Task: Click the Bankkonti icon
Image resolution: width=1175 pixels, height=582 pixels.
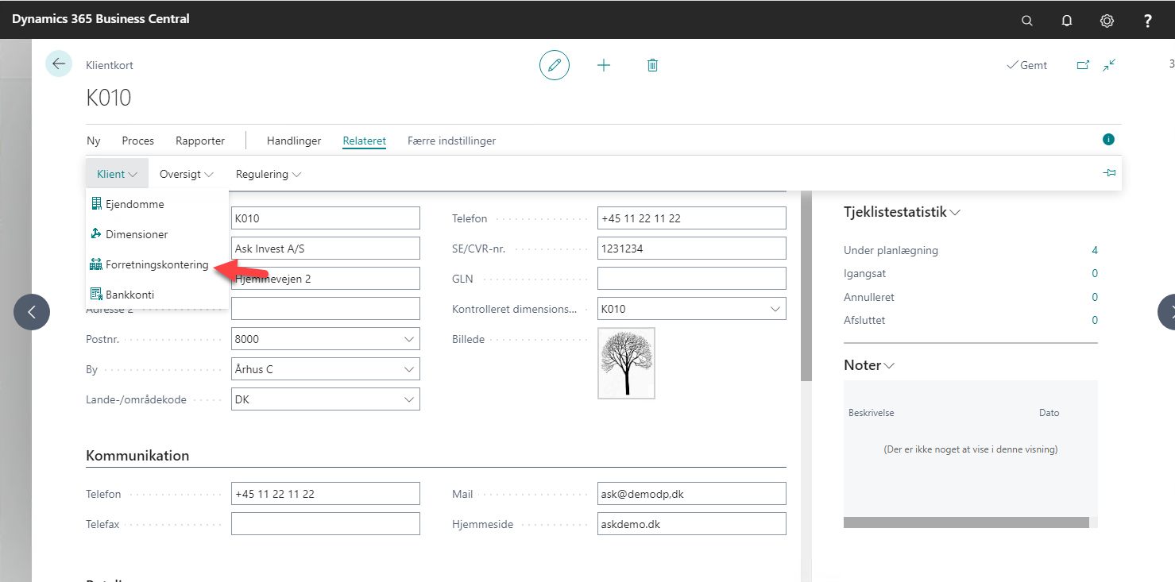Action: tap(97, 295)
